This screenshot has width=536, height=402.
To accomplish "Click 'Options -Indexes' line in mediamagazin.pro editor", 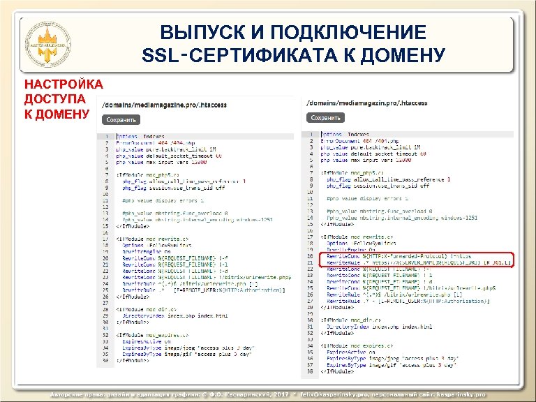I will point(345,134).
